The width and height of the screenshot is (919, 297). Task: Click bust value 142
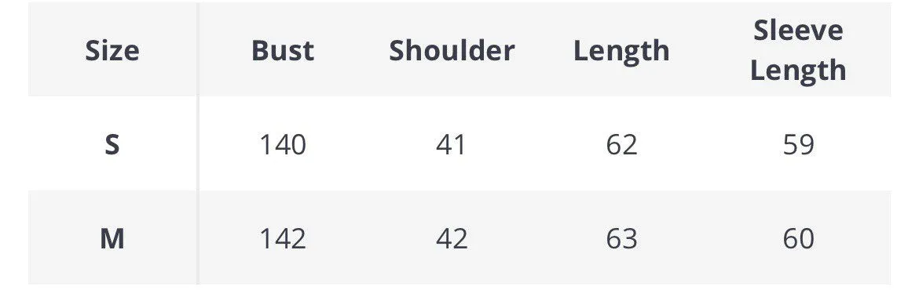(283, 238)
